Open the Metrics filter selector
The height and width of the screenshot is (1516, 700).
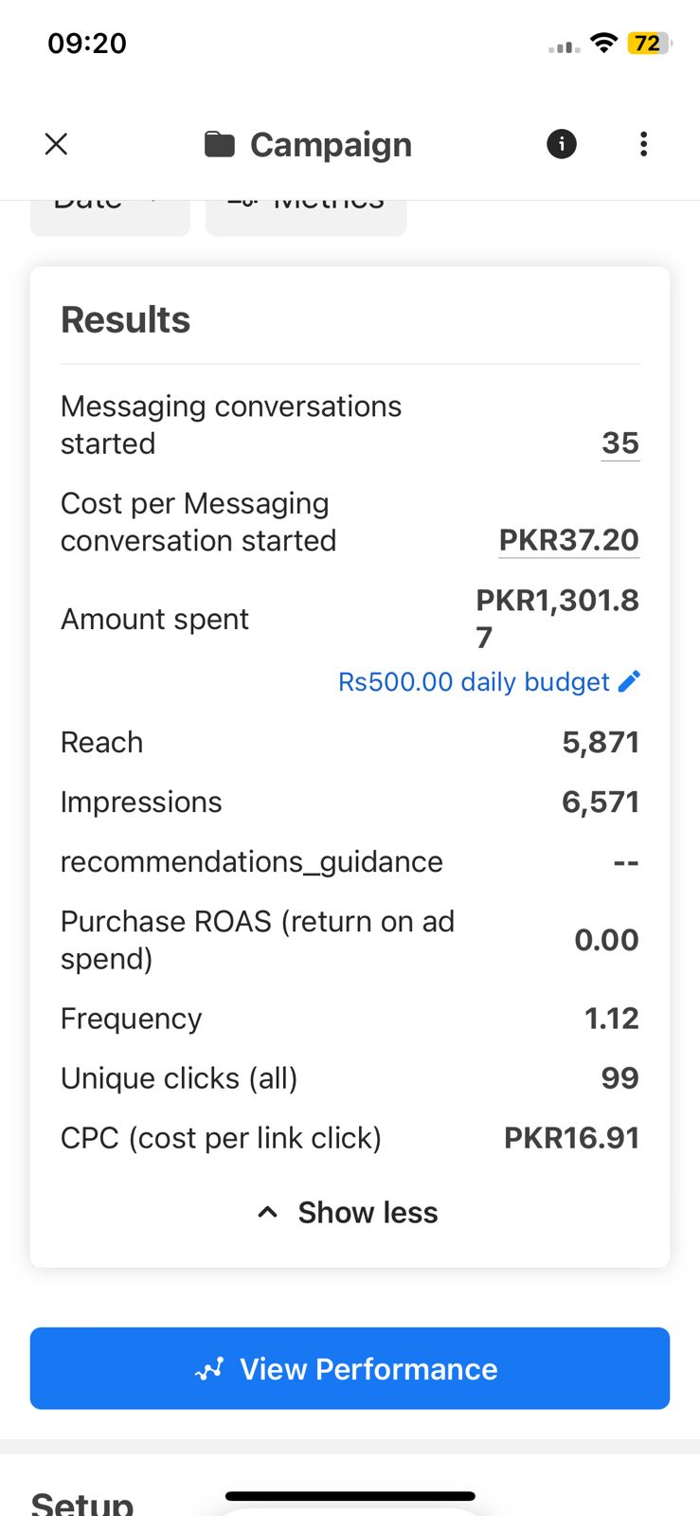(306, 216)
